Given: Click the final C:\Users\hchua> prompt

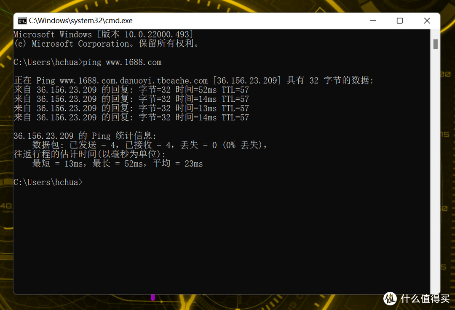Looking at the screenshot, I should tap(48, 182).
